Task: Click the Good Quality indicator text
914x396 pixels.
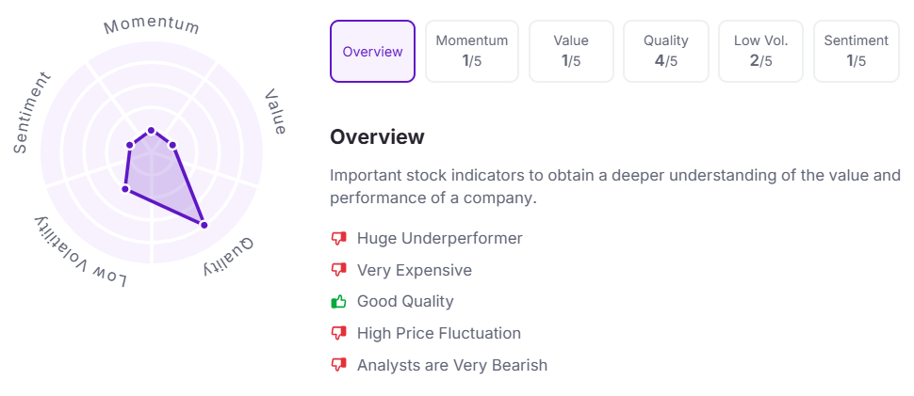Action: (x=405, y=302)
